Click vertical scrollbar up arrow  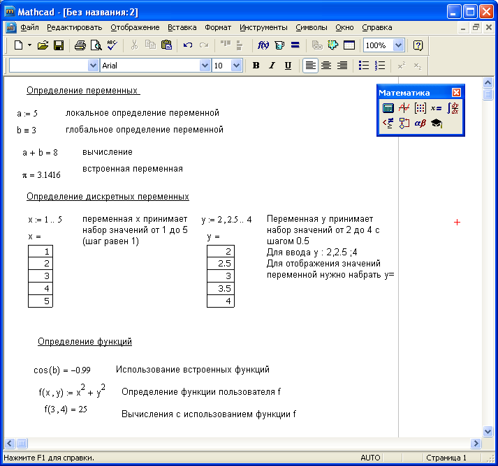pos(488,83)
